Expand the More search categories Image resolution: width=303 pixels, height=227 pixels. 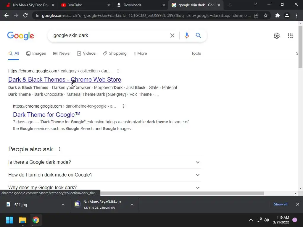pyautogui.click(x=140, y=53)
